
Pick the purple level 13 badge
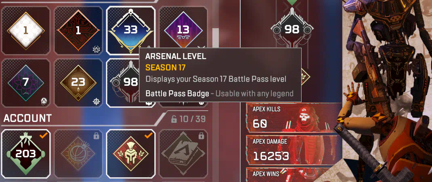pos(183,31)
